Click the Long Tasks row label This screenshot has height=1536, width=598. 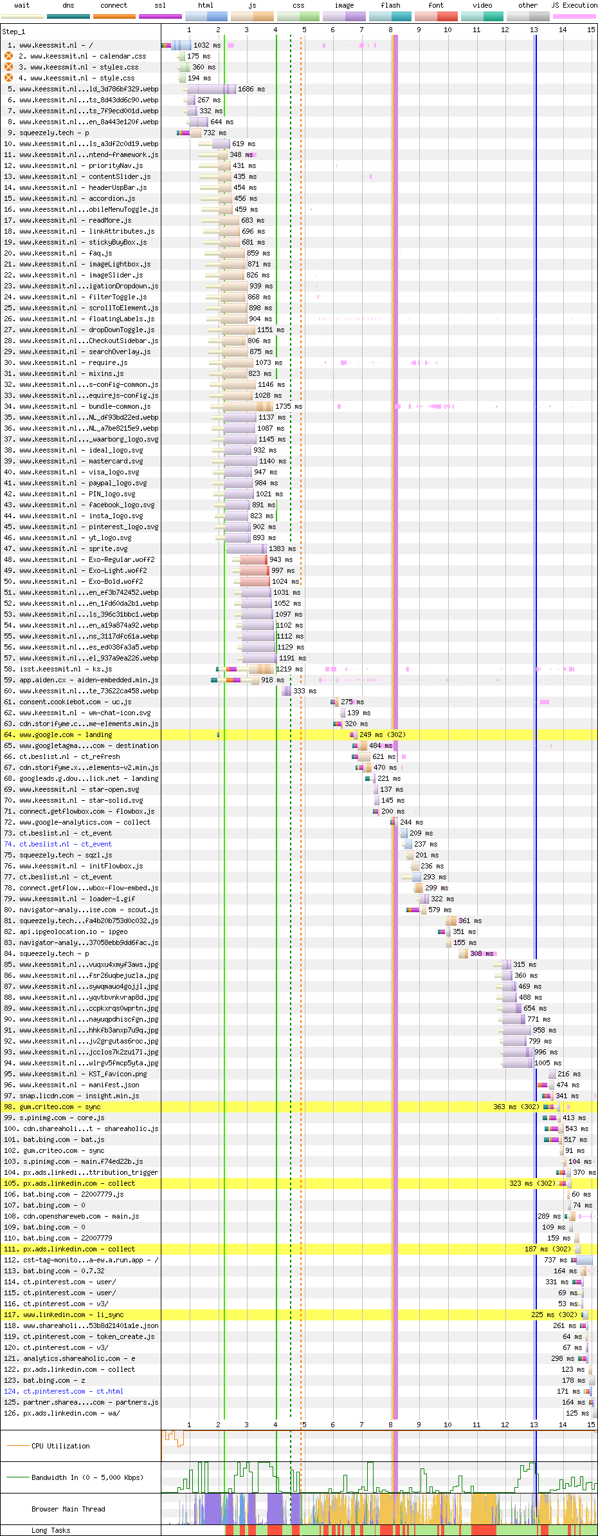click(51, 1530)
